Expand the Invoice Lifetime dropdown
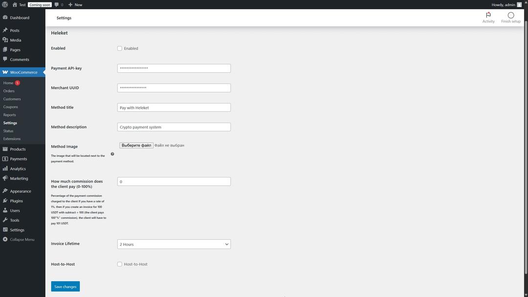The image size is (528, 297). click(174, 244)
